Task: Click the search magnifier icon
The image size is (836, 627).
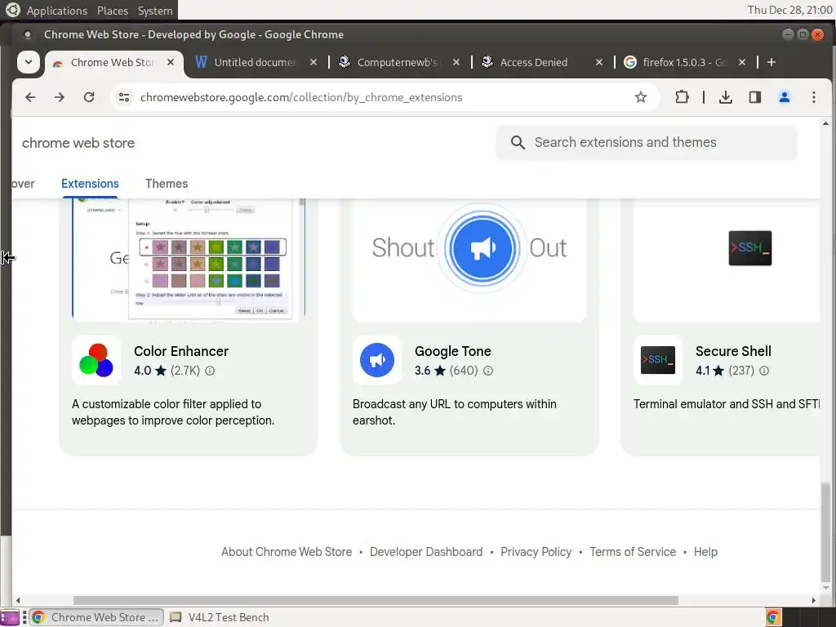Action: pyautogui.click(x=518, y=142)
